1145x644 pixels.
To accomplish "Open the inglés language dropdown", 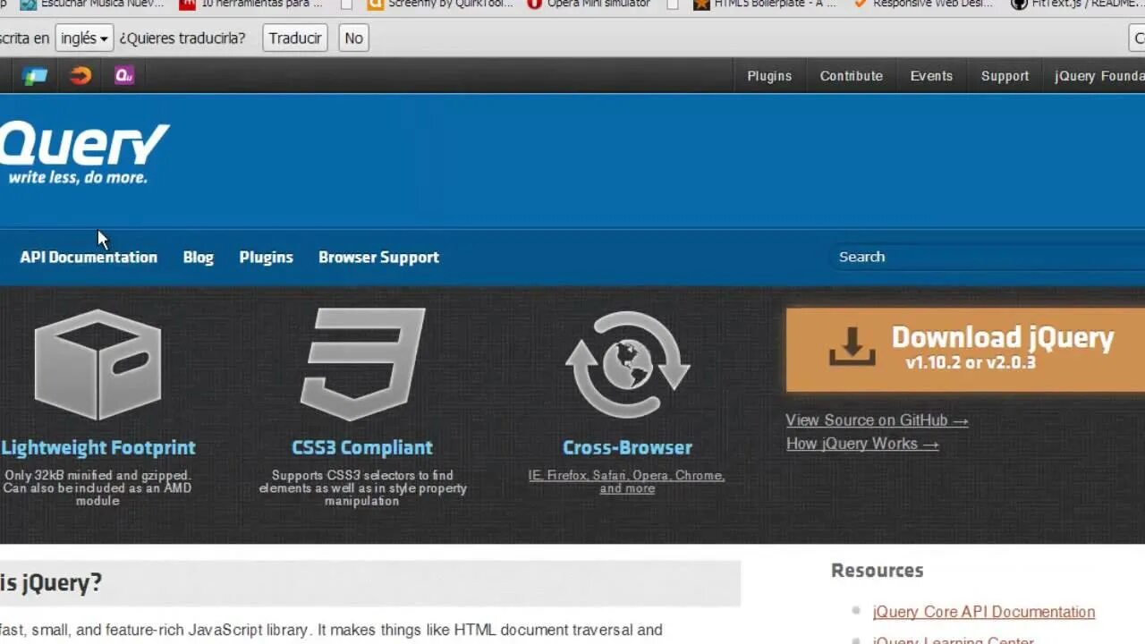I will click(x=84, y=38).
